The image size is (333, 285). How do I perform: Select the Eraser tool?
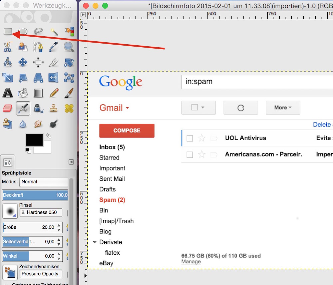[x=8, y=108]
